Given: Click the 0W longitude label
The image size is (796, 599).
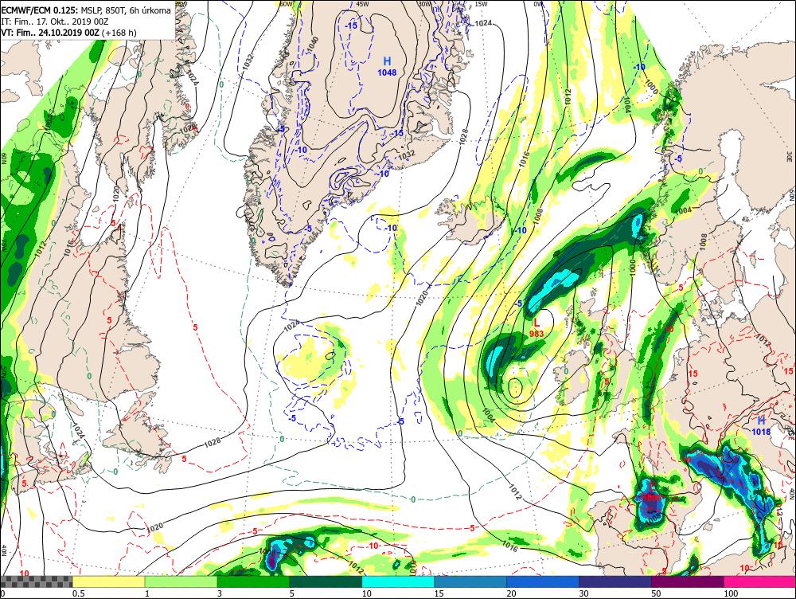Looking at the screenshot, I should tap(538, 3).
